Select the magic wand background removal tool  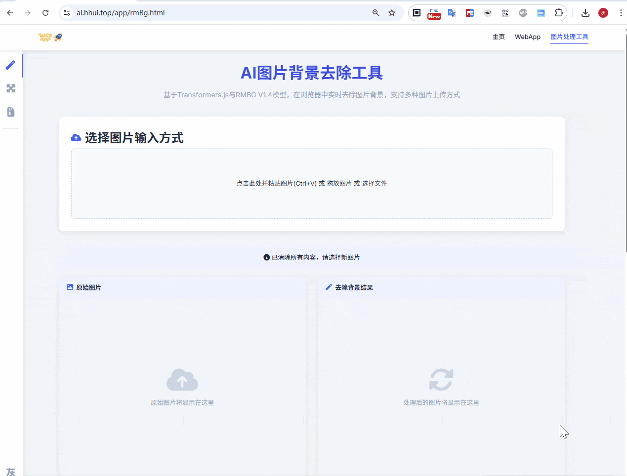click(10, 65)
